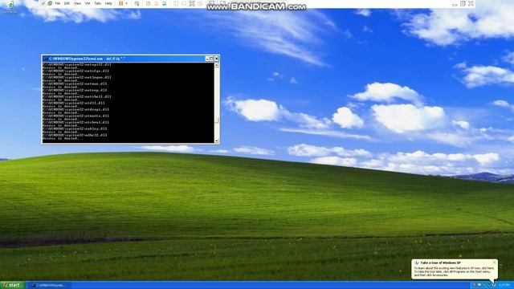This screenshot has width=514, height=289.
Task: Click the 'odbc32.dll' line in cmd
Action: [x=75, y=135]
